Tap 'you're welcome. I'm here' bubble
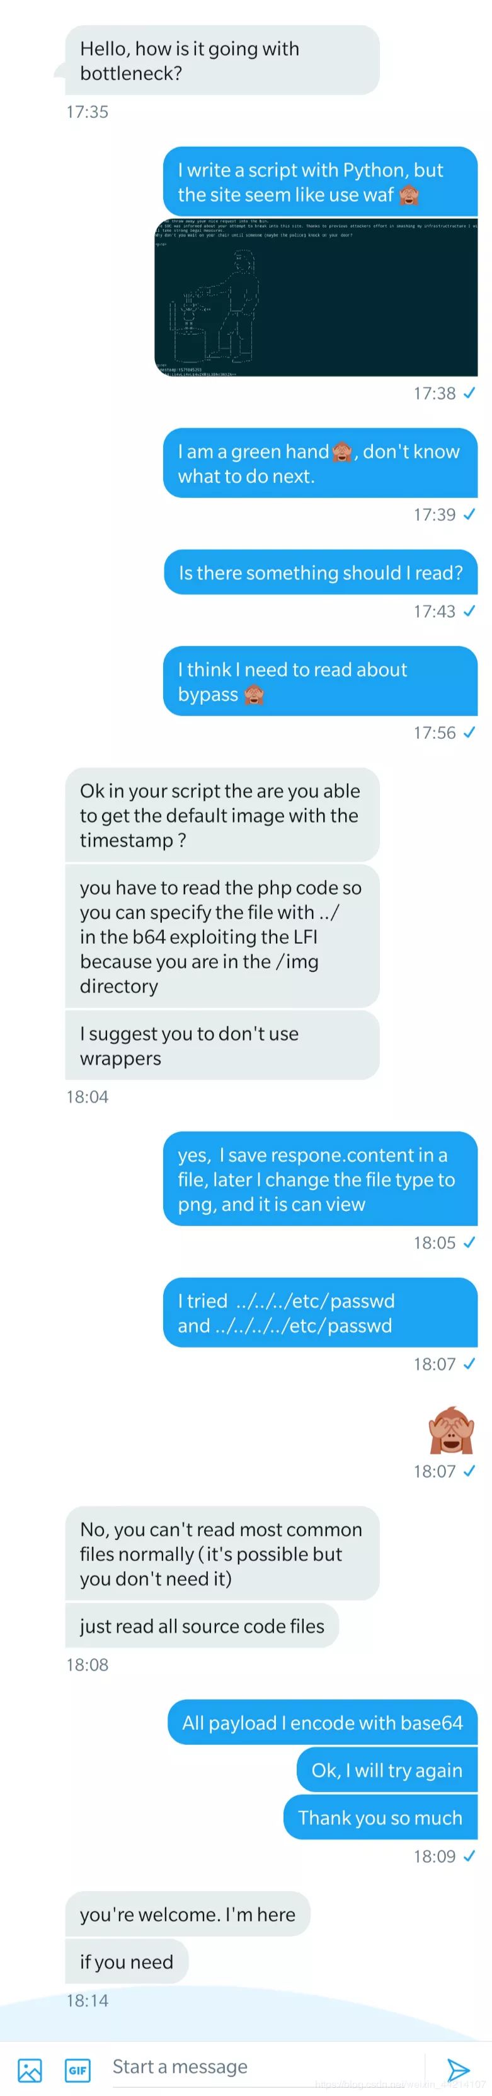This screenshot has width=492, height=2096. click(x=188, y=1914)
